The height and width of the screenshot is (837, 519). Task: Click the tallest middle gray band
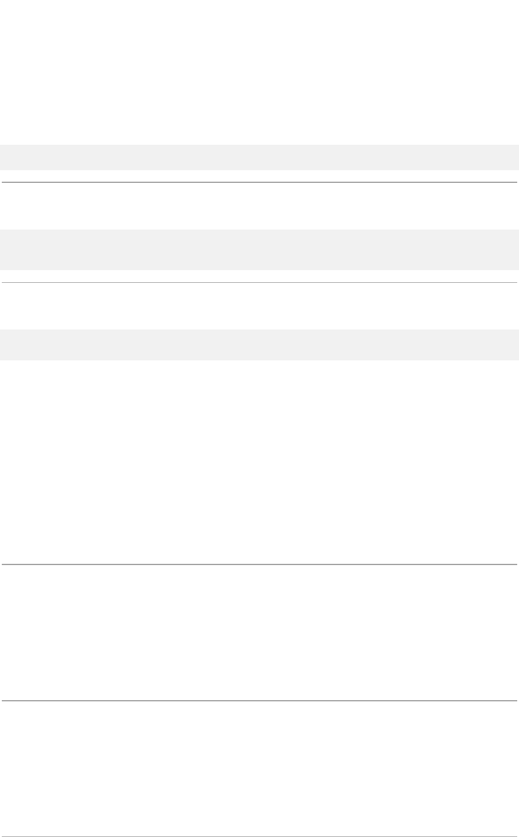[259, 250]
